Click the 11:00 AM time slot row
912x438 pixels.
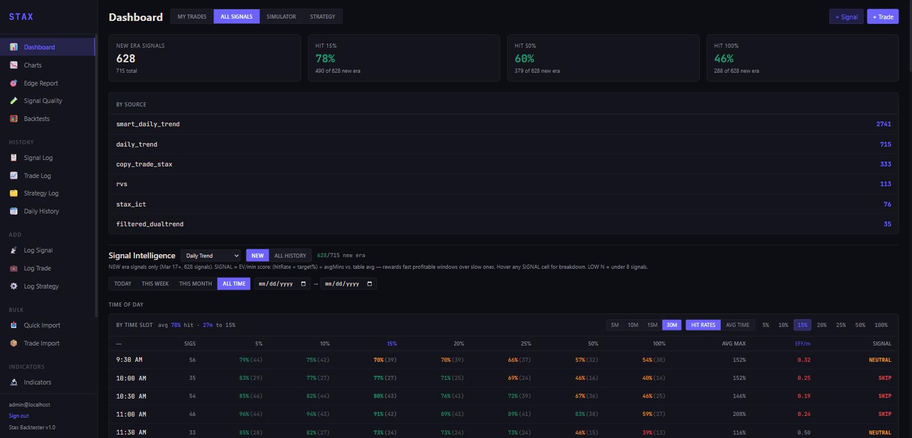point(504,414)
